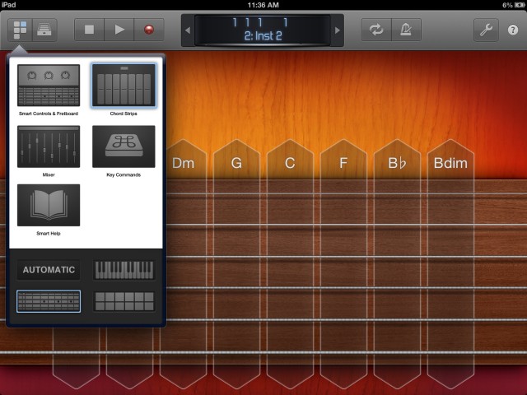The height and width of the screenshot is (395, 527).
Task: Choose the piano keyboard layout icon
Action: point(124,269)
